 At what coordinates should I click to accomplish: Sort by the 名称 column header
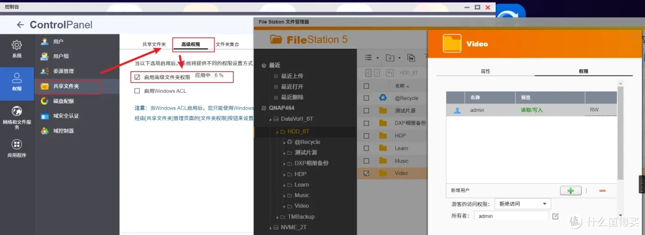(x=402, y=86)
